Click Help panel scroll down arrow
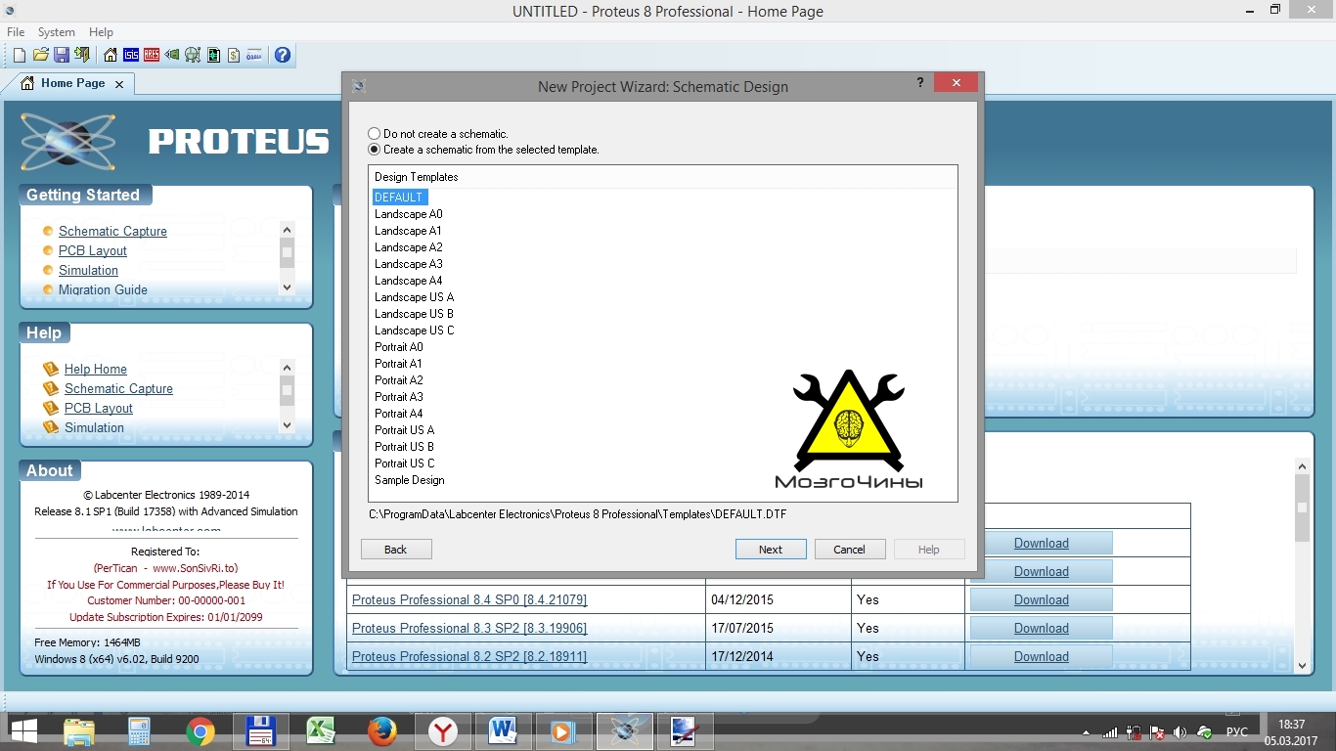The image size is (1336, 751). 287,425
